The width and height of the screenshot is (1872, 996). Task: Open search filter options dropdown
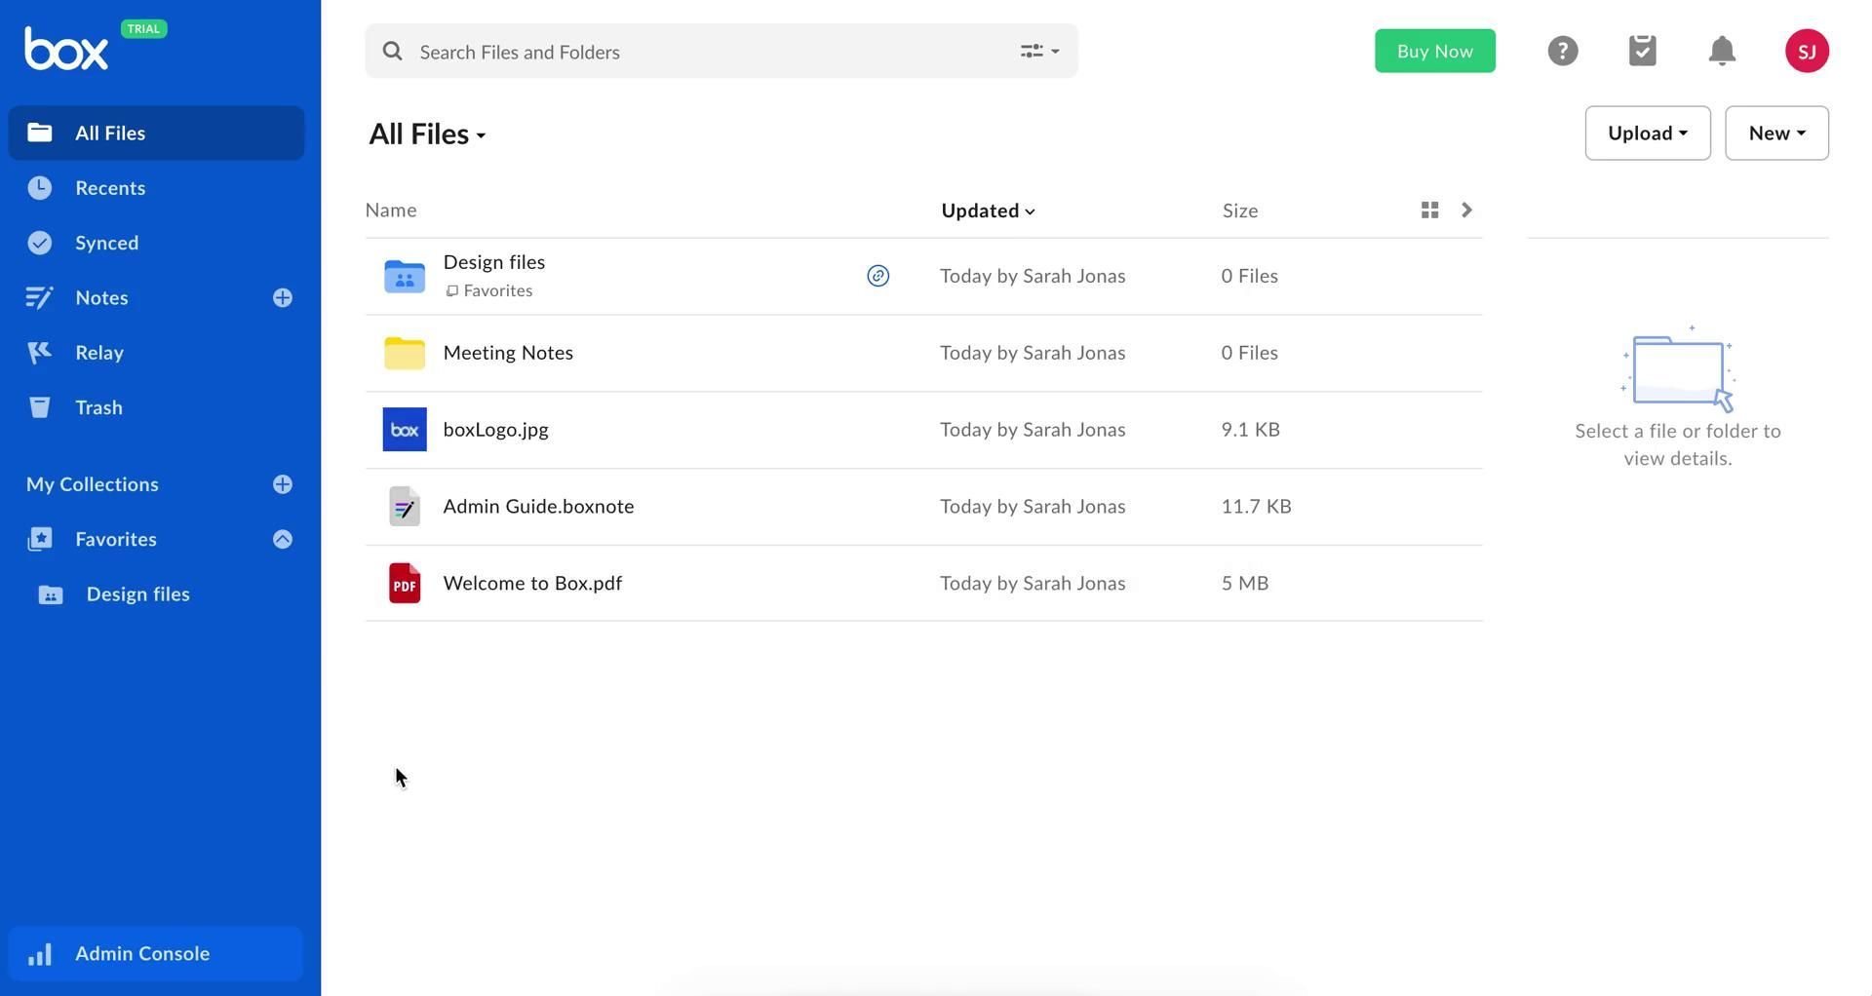coord(1039,52)
